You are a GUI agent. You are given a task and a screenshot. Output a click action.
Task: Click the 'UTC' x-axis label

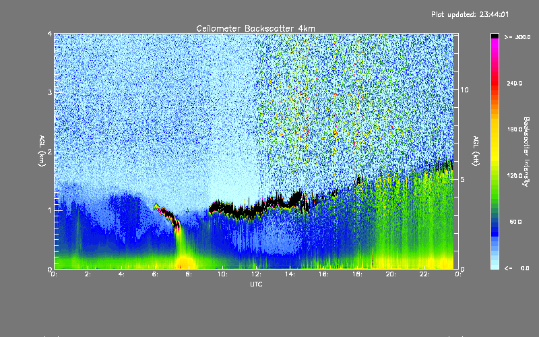click(256, 284)
